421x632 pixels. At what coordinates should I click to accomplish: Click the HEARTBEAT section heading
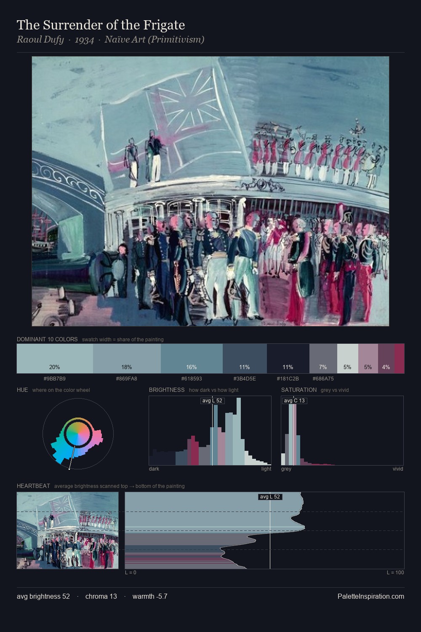33,486
